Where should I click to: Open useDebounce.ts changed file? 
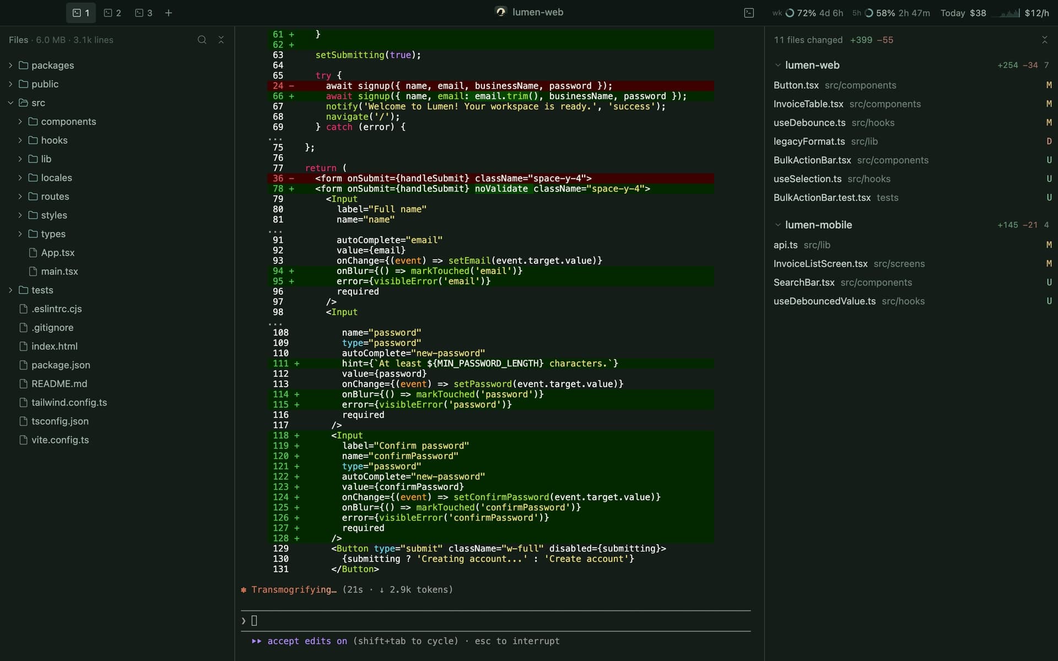tap(912, 122)
